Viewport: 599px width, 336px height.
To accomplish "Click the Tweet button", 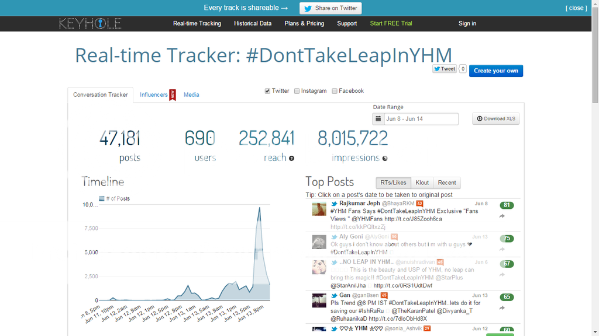I will 445,69.
